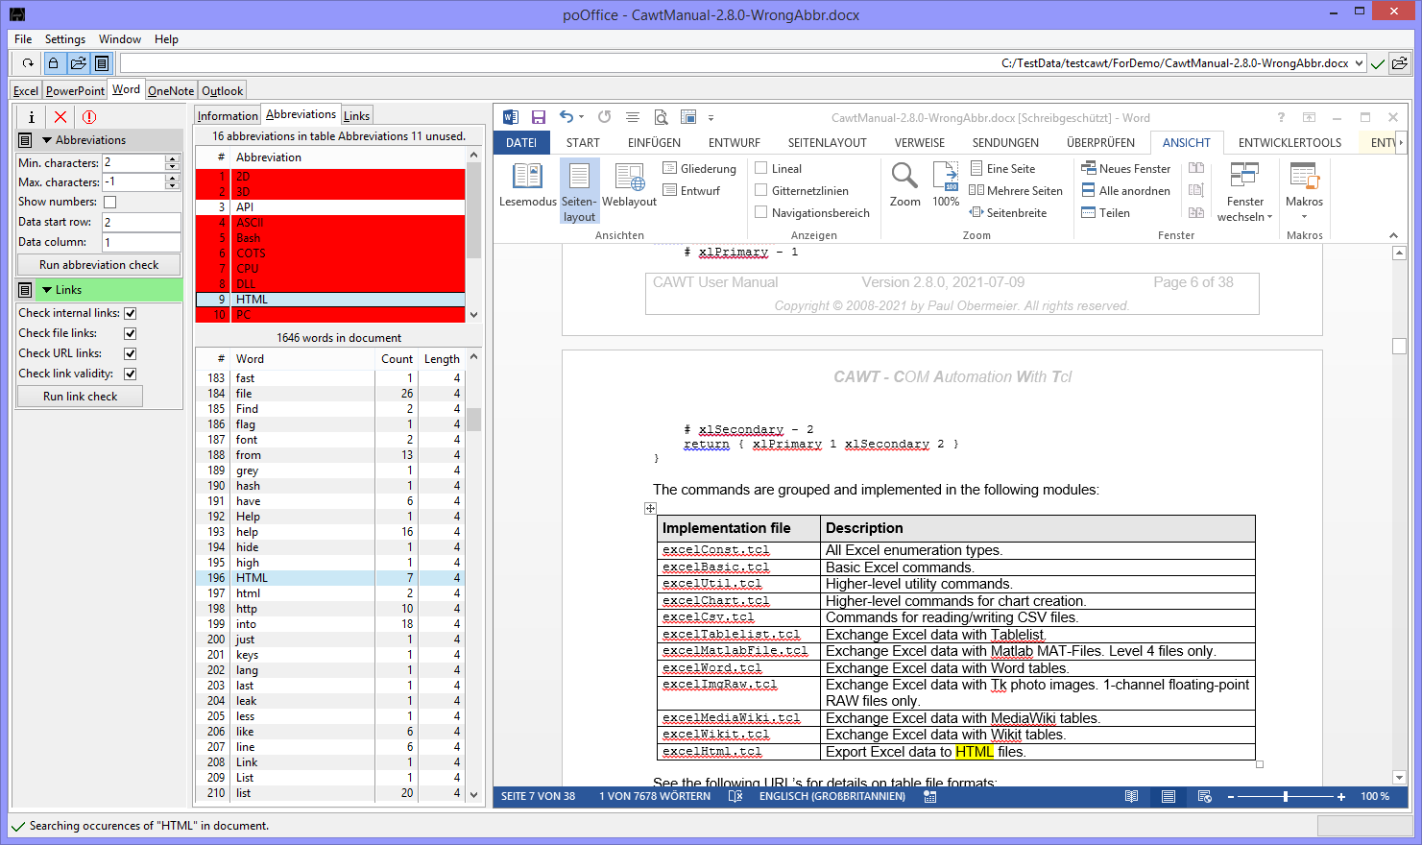Open the quick access toolbar customize dropdown
The image size is (1422, 845).
click(x=711, y=118)
